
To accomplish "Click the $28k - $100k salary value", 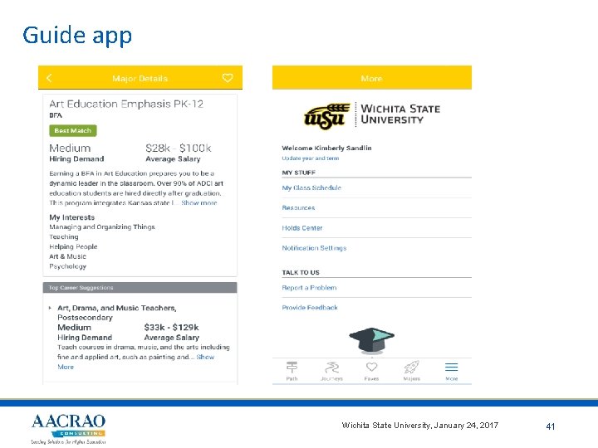I will [x=179, y=148].
